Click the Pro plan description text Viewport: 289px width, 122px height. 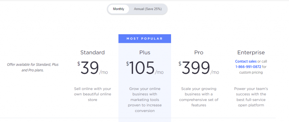[x=199, y=97]
